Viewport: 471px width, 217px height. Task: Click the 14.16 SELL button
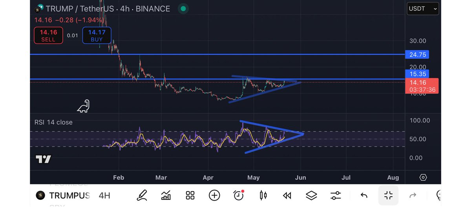[x=48, y=35]
